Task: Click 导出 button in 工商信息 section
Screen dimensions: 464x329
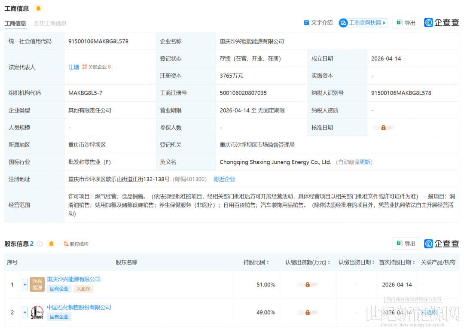Action: pos(406,23)
